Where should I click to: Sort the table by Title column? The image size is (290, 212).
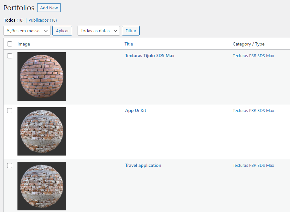[129, 44]
